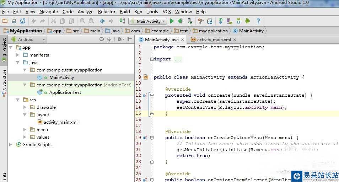This screenshot has width=339, height=182.
Task: Close the activity_main.xml tab
Action: point(235,40)
